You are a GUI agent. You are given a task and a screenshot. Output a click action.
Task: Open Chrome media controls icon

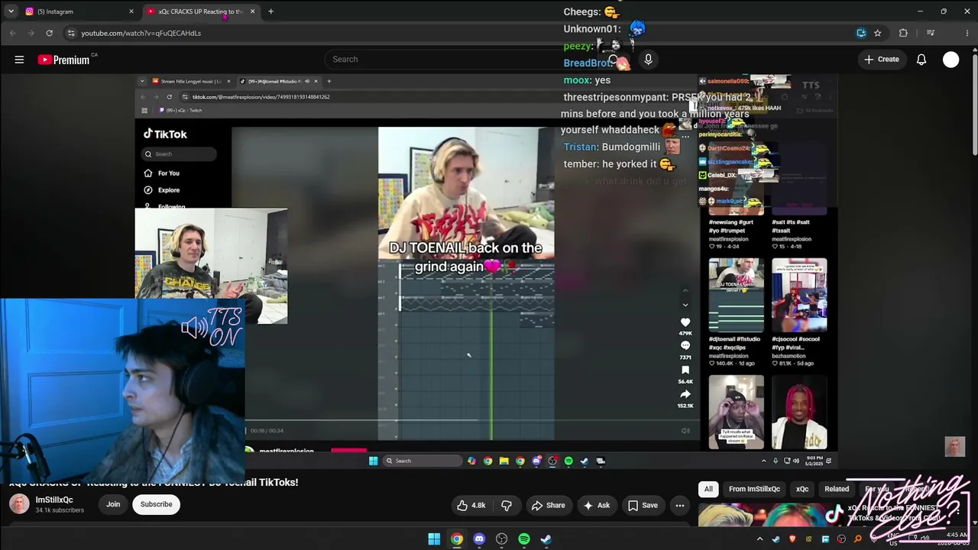931,33
